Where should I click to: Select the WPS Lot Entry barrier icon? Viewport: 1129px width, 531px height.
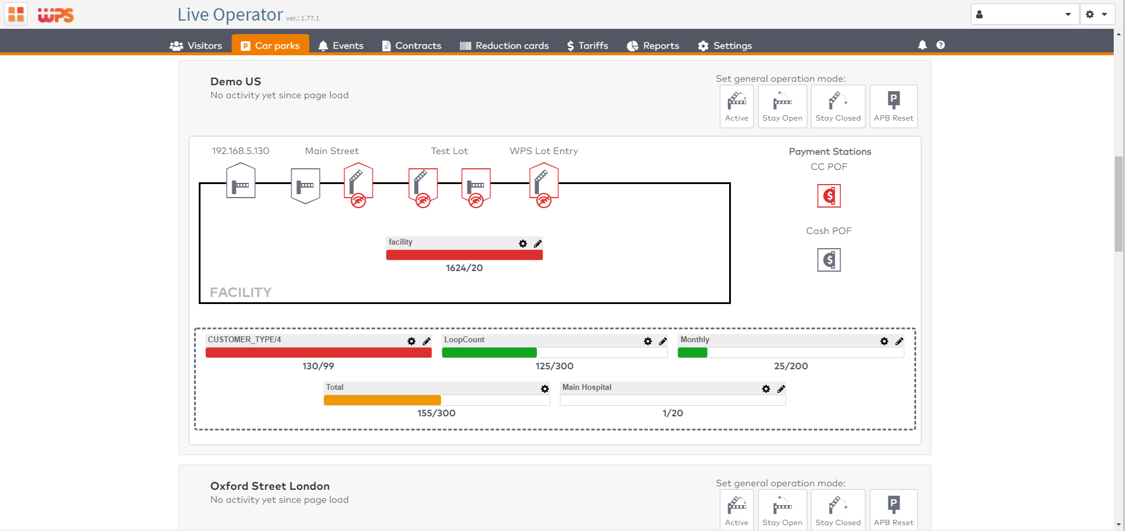tap(543, 185)
